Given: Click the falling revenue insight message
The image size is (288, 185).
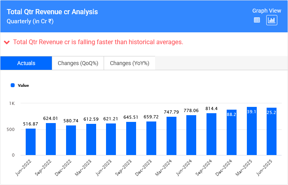Looking at the screenshot, I should click(98, 42).
